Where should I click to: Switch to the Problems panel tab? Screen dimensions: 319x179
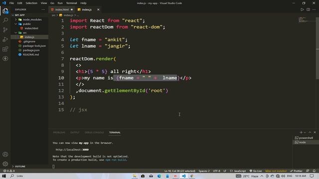pos(59,133)
